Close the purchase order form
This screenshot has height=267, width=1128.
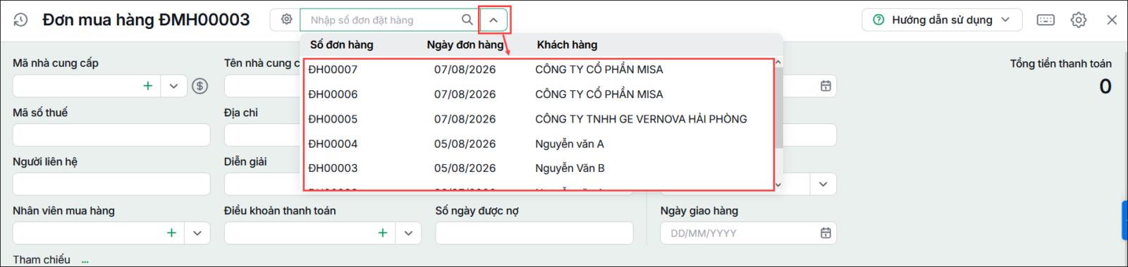[x=1112, y=20]
